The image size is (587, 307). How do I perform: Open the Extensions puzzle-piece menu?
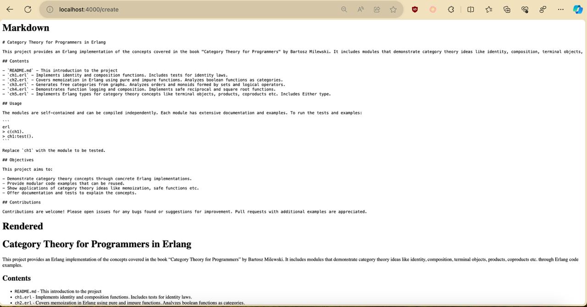click(451, 9)
